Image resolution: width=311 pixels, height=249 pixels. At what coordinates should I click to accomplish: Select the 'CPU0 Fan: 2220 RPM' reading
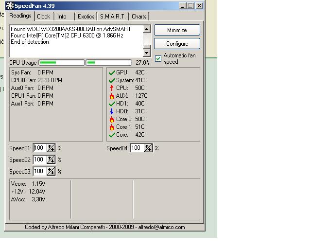pyautogui.click(x=37, y=80)
